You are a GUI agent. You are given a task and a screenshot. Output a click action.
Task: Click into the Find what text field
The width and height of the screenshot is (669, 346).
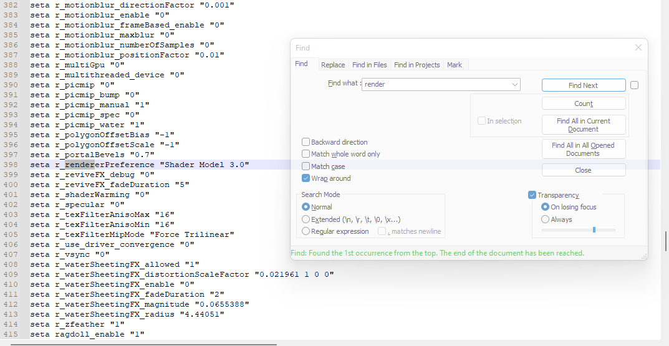[x=436, y=84]
